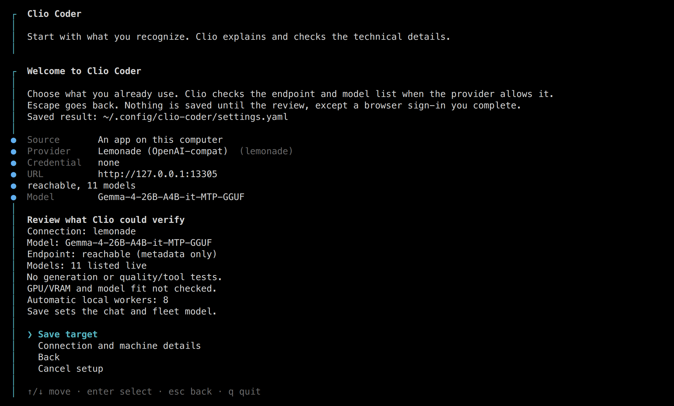Screen dimensions: 674x406
Task: Click the blue dot beside Model row
Action: tap(14, 198)
